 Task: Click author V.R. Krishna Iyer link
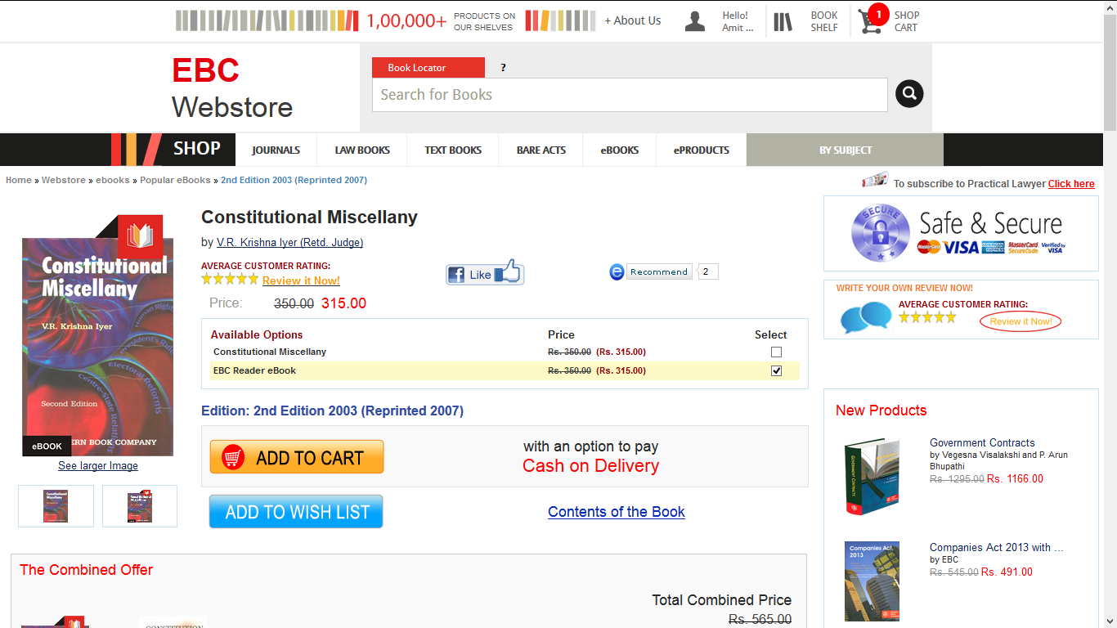coord(289,243)
